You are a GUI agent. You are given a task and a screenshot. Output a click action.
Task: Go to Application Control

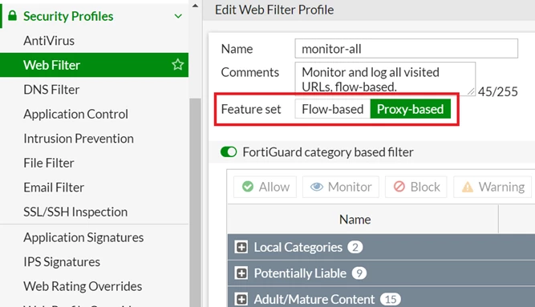tap(75, 114)
